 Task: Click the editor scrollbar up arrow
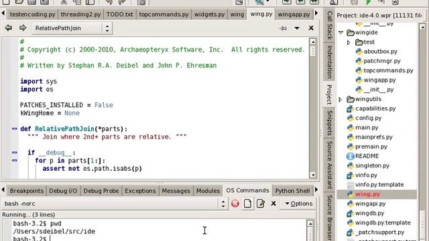click(x=313, y=42)
